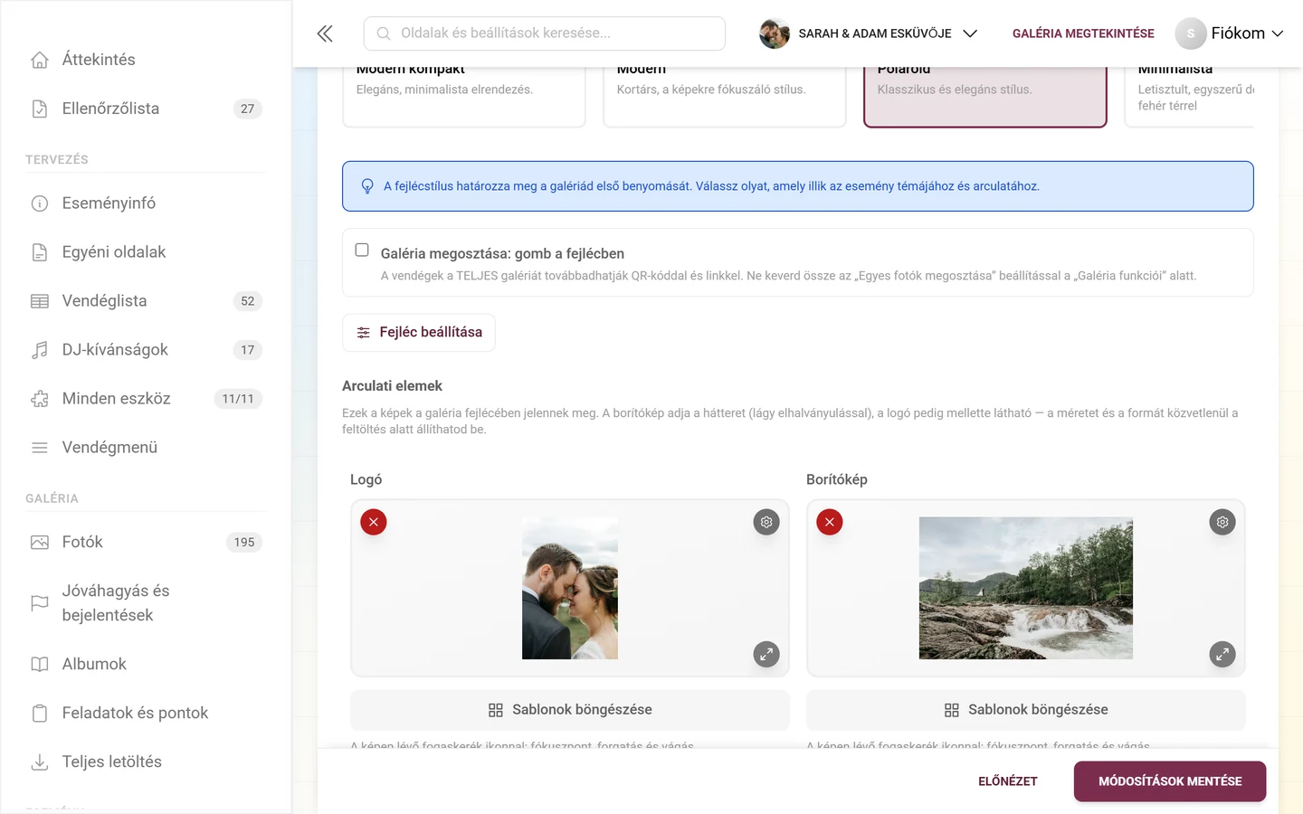Click the Módosítások mentése button
The image size is (1303, 814).
point(1170,781)
